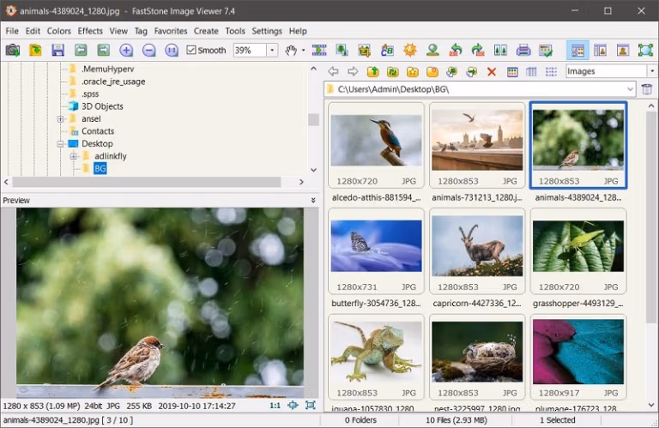Open the File menu

coord(12,31)
